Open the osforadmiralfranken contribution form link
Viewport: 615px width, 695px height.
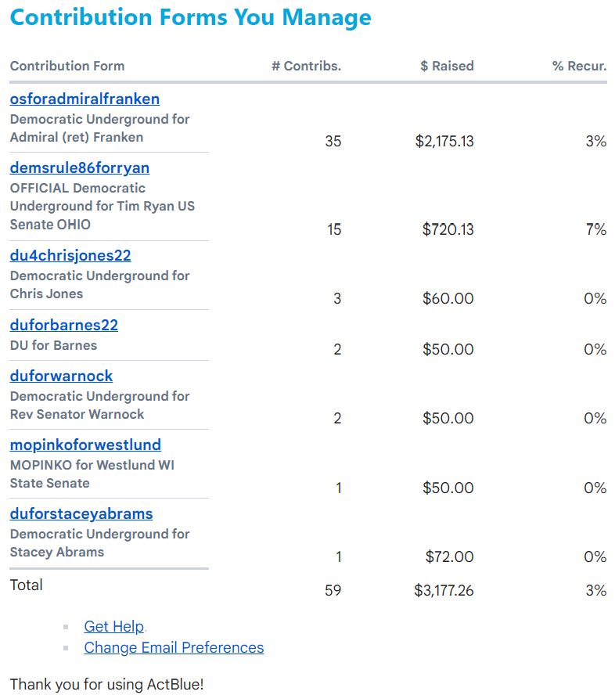pos(85,99)
